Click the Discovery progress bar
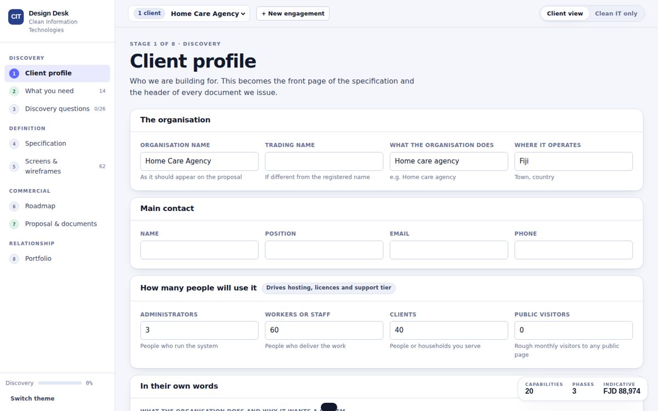Screen dimensions: 658x411 click(60, 383)
